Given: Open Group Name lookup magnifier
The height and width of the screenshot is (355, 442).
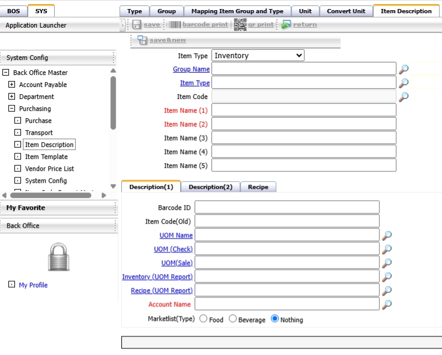Looking at the screenshot, I should [404, 69].
